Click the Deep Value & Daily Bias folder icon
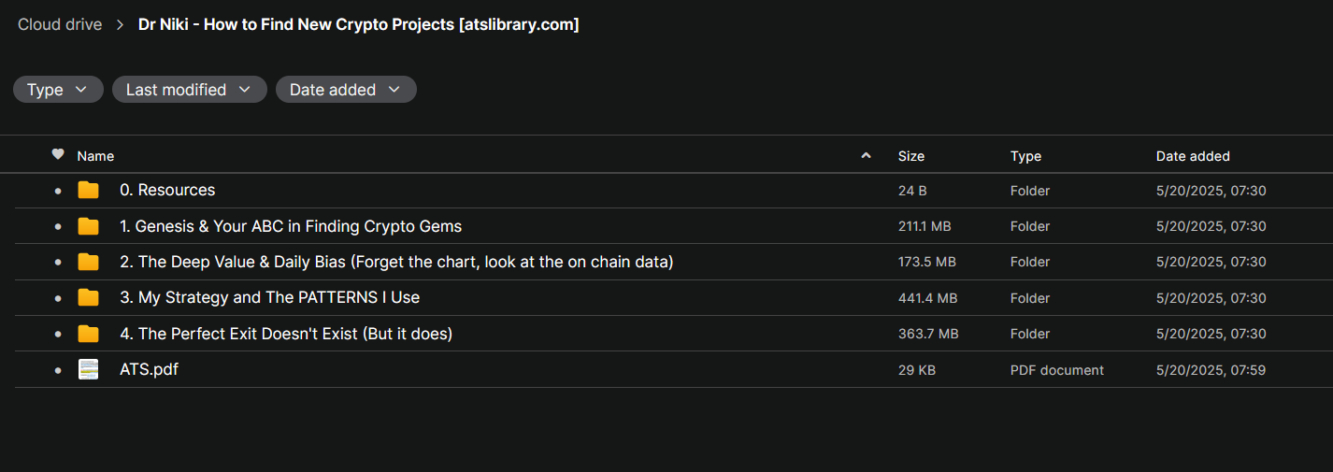1333x472 pixels. (88, 262)
